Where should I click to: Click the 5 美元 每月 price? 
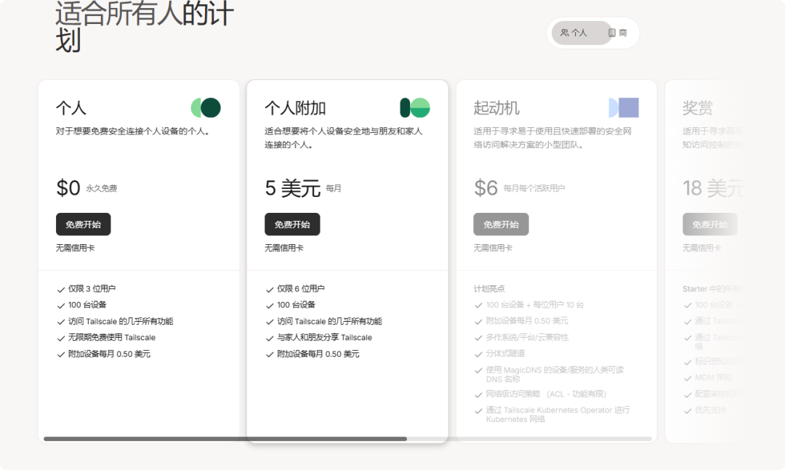click(x=302, y=188)
